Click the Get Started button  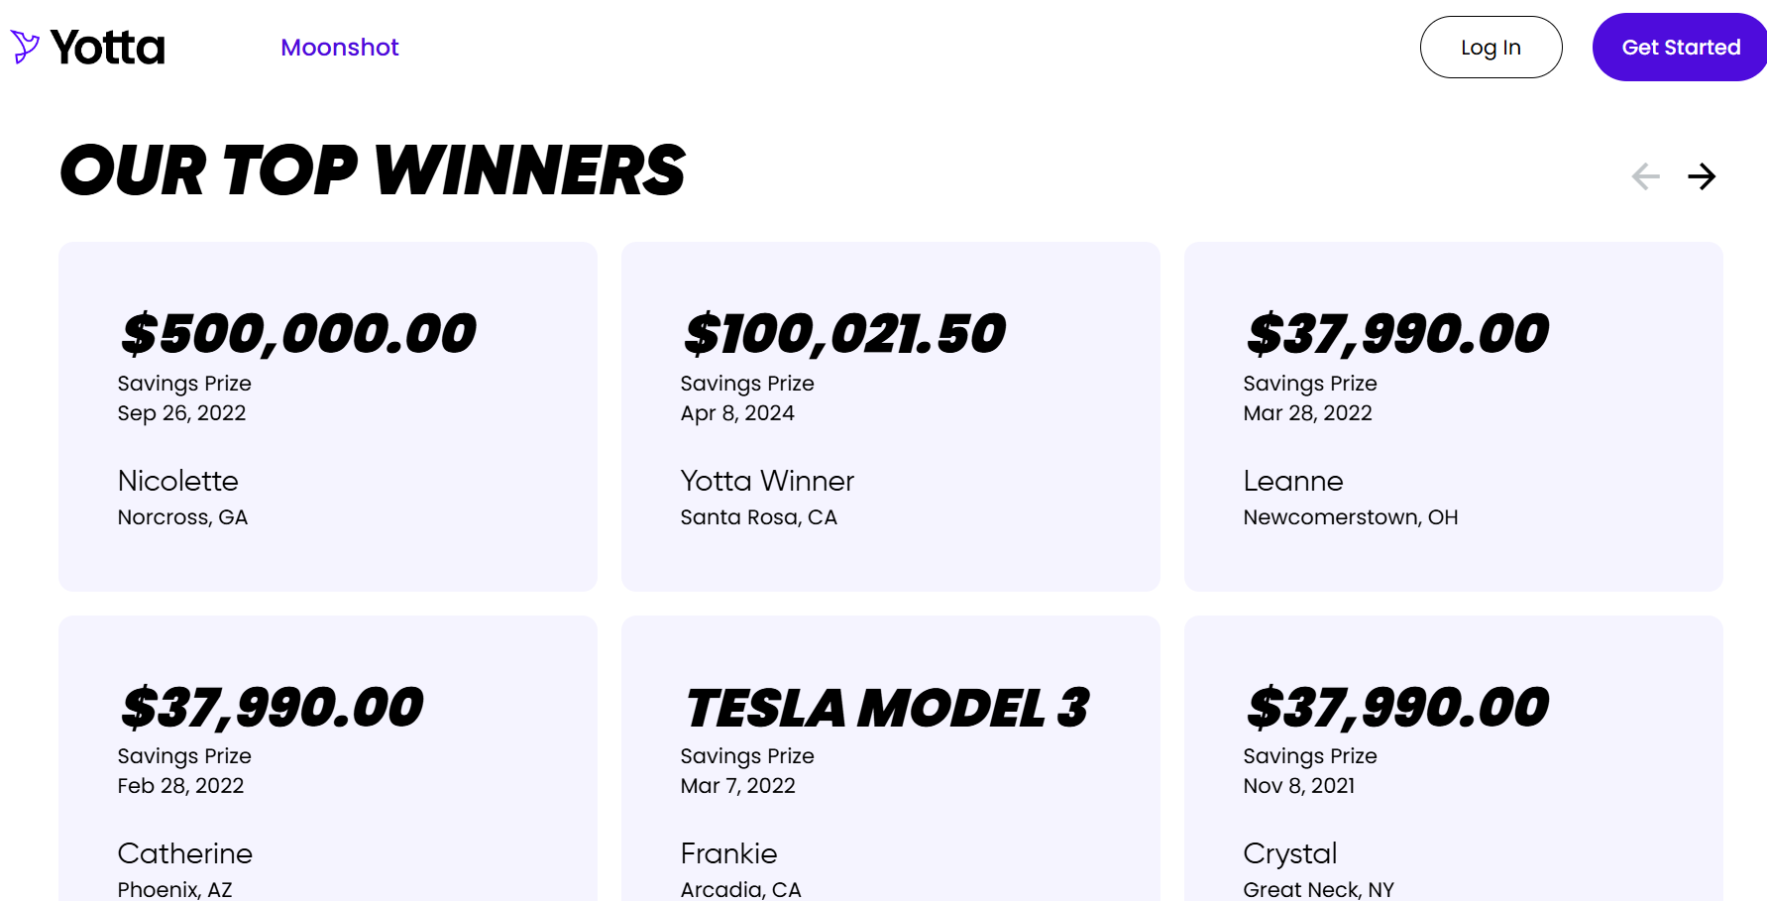click(1680, 48)
